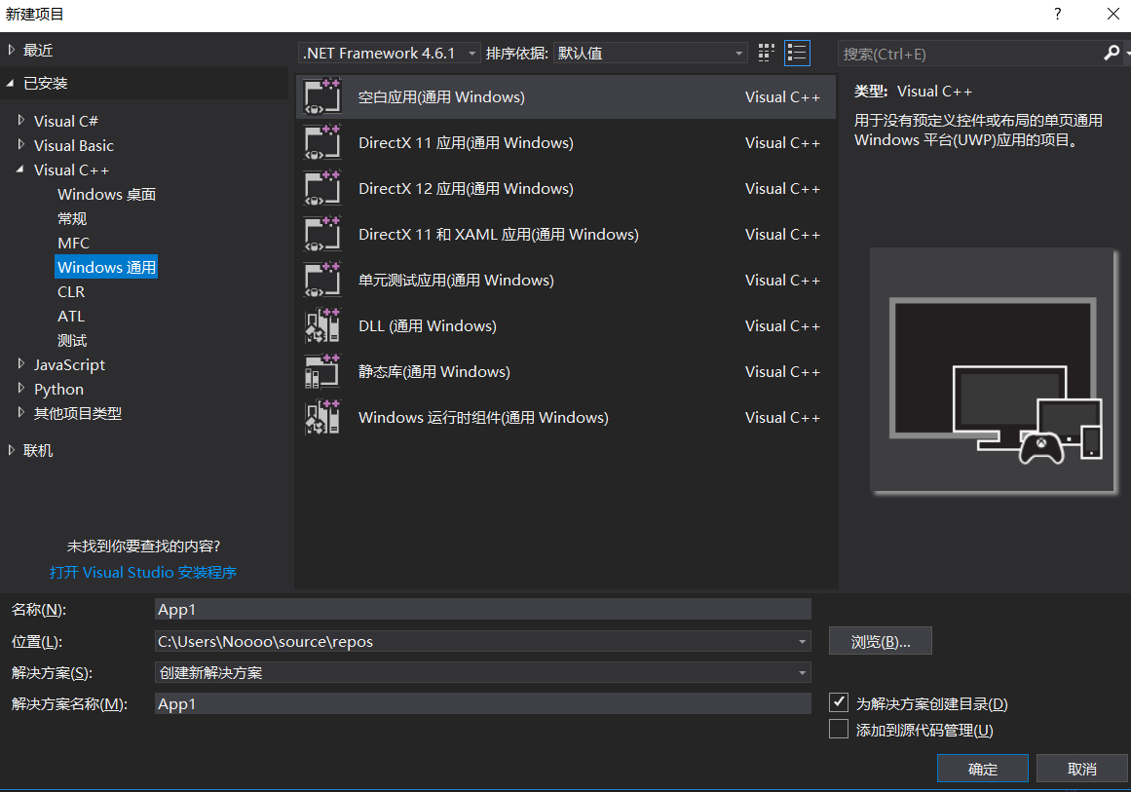Click the Windows 运行时组件 template icon
Viewport: 1131px width, 792px height.
(x=322, y=418)
